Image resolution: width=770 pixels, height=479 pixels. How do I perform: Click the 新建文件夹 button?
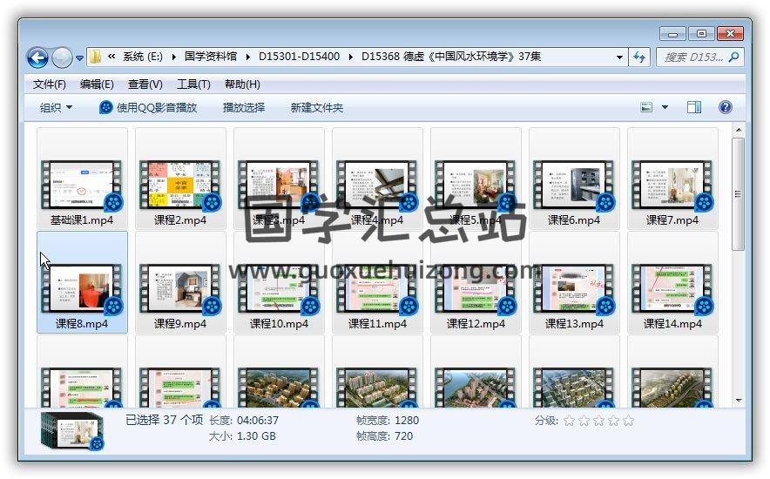(x=317, y=107)
